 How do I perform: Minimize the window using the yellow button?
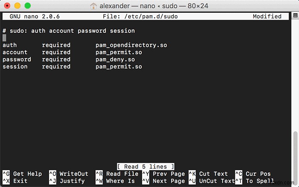coord(17,6)
